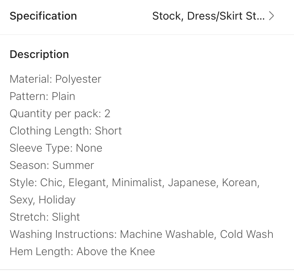
Task: Click the "Sexy, Holiday" style continuation line
Action: tap(42, 200)
